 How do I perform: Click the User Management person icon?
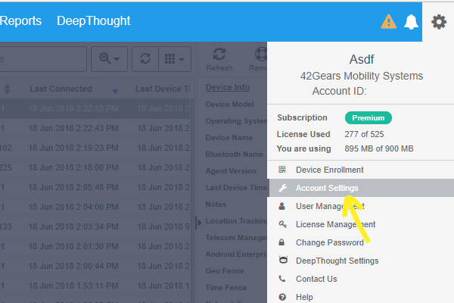(281, 206)
